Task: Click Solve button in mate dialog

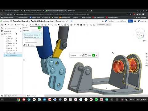Action: click(33, 45)
